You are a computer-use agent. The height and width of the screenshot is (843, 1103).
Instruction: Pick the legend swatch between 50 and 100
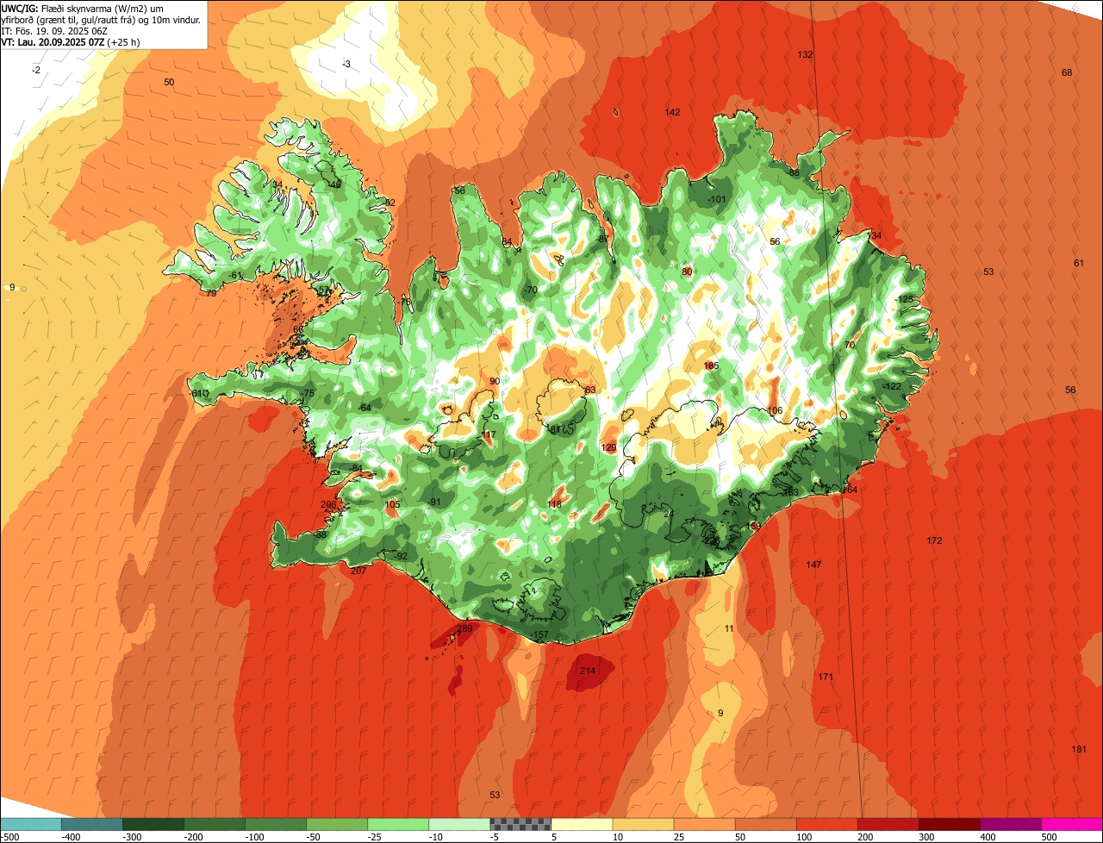click(765, 824)
